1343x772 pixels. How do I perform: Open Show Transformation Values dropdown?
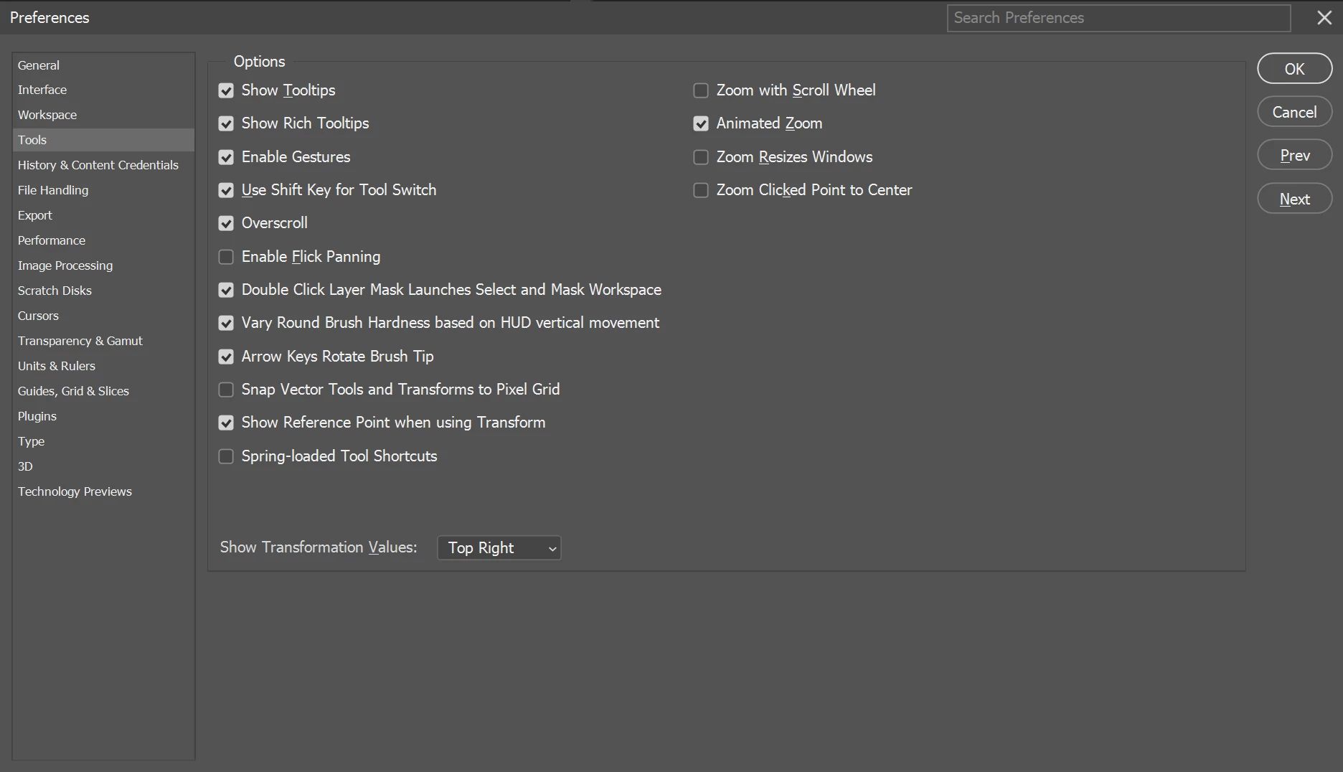pos(499,548)
